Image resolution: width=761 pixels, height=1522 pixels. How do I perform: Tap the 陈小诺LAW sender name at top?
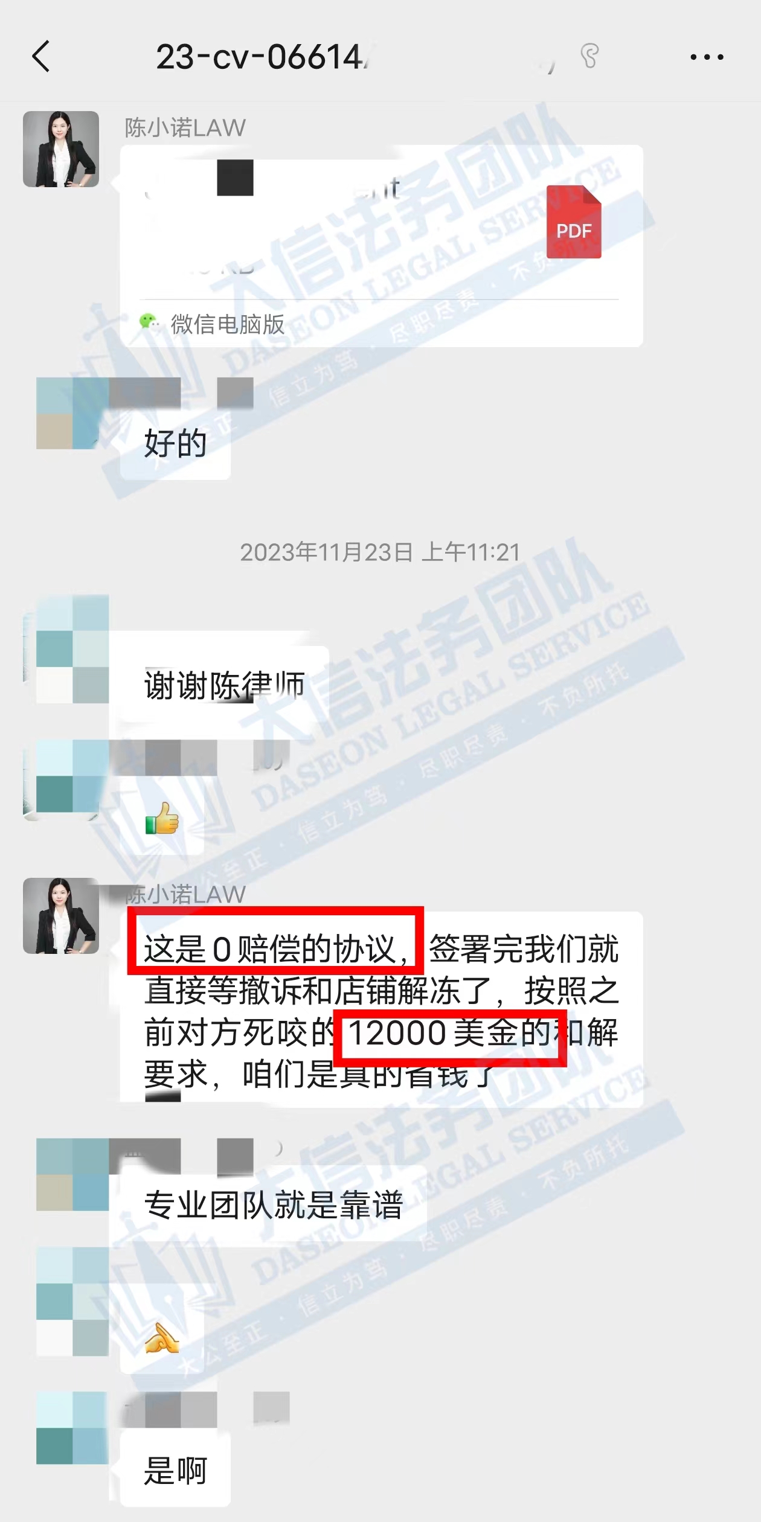185,127
